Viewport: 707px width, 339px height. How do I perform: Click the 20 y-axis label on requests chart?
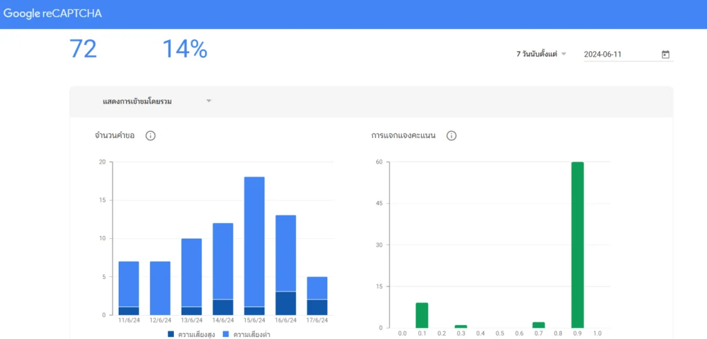pyautogui.click(x=102, y=162)
